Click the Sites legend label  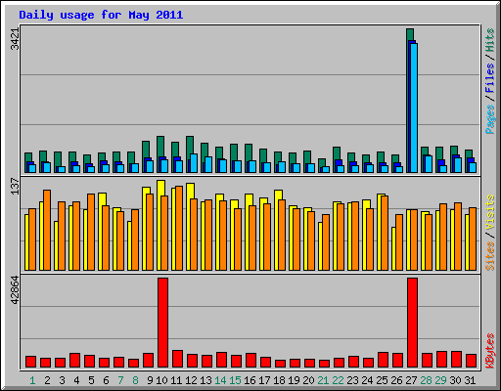click(x=490, y=256)
